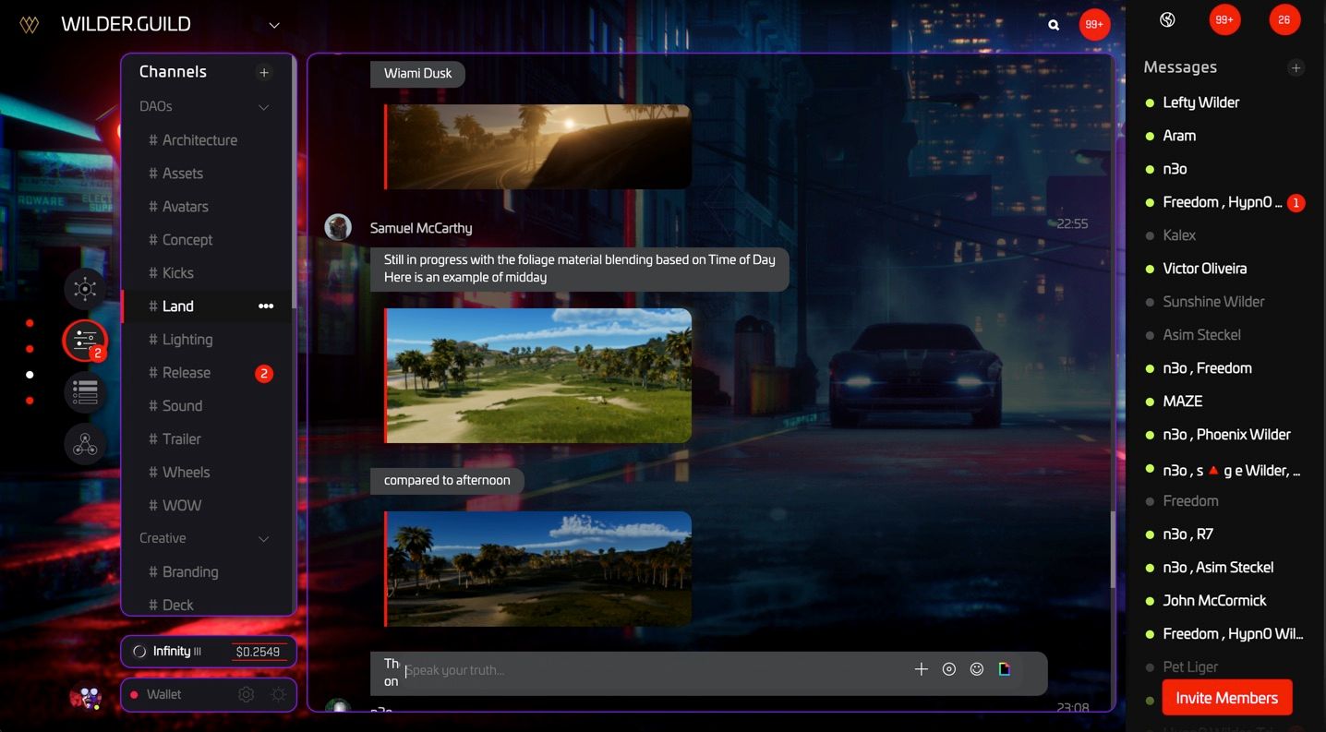Viewport: 1326px width, 732px height.
Task: Collapse the Creative channel group
Action: click(263, 539)
